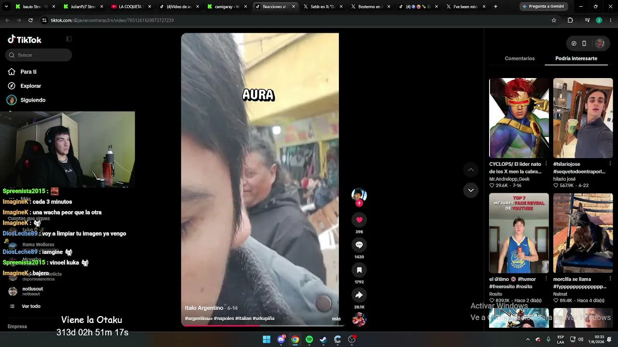
Task: Switch to the camigaray tab
Action: pos(226,7)
